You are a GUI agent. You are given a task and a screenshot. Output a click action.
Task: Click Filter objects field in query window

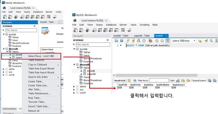tap(93, 45)
